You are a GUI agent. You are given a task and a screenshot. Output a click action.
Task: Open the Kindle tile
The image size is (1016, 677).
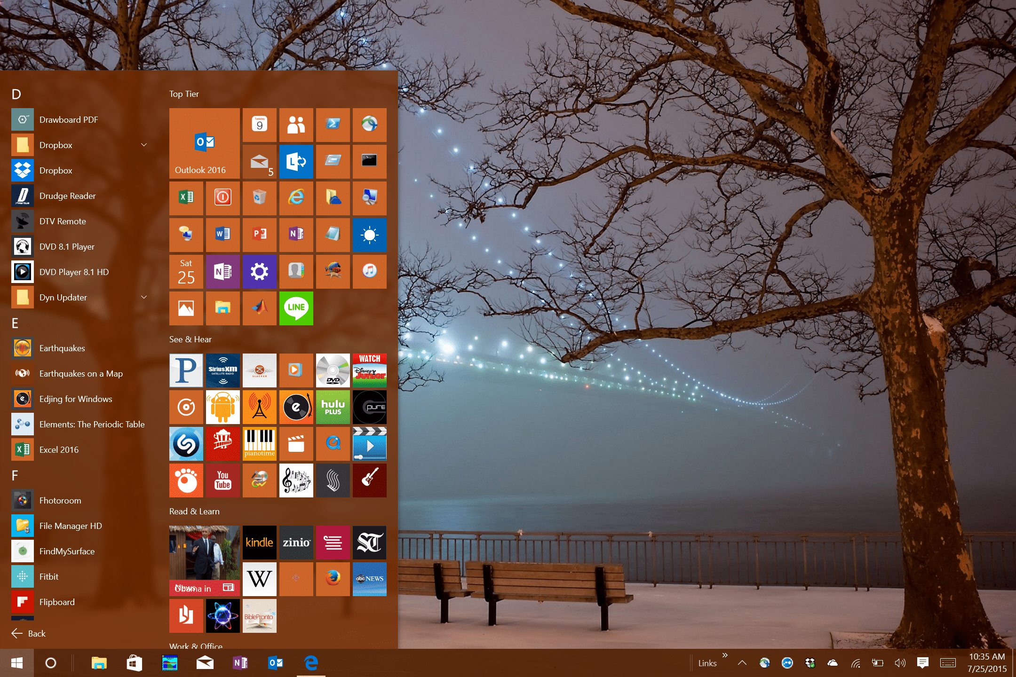[x=260, y=542]
